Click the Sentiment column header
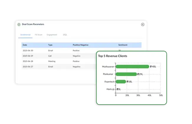192x124 pixels. 123,45
